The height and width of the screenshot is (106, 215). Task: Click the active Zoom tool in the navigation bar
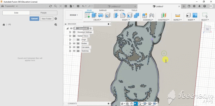coord(136,104)
